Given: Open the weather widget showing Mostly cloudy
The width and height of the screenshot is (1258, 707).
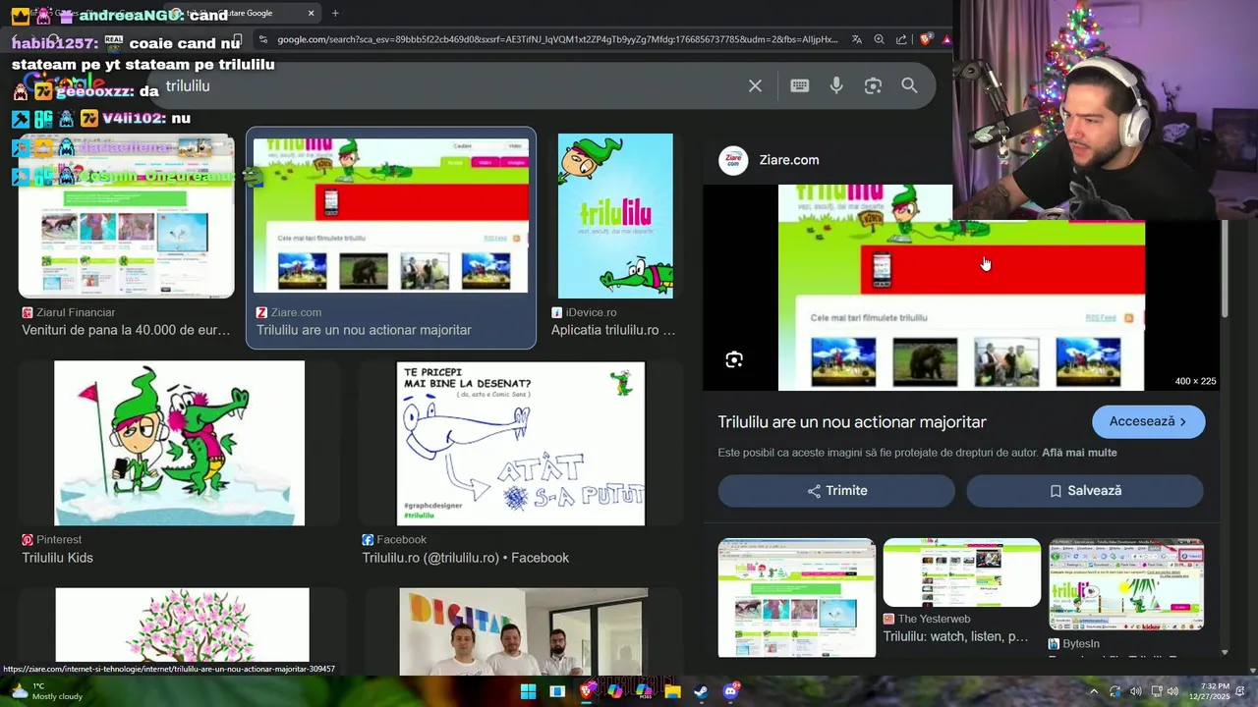Looking at the screenshot, I should pyautogui.click(x=46, y=691).
